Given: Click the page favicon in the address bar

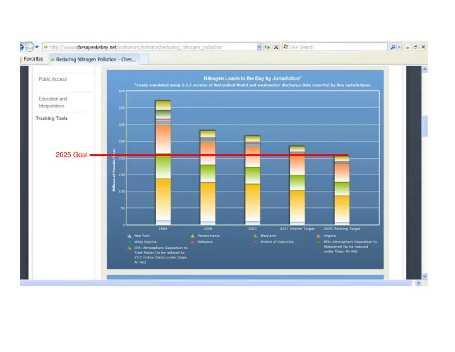Looking at the screenshot, I should pos(46,47).
